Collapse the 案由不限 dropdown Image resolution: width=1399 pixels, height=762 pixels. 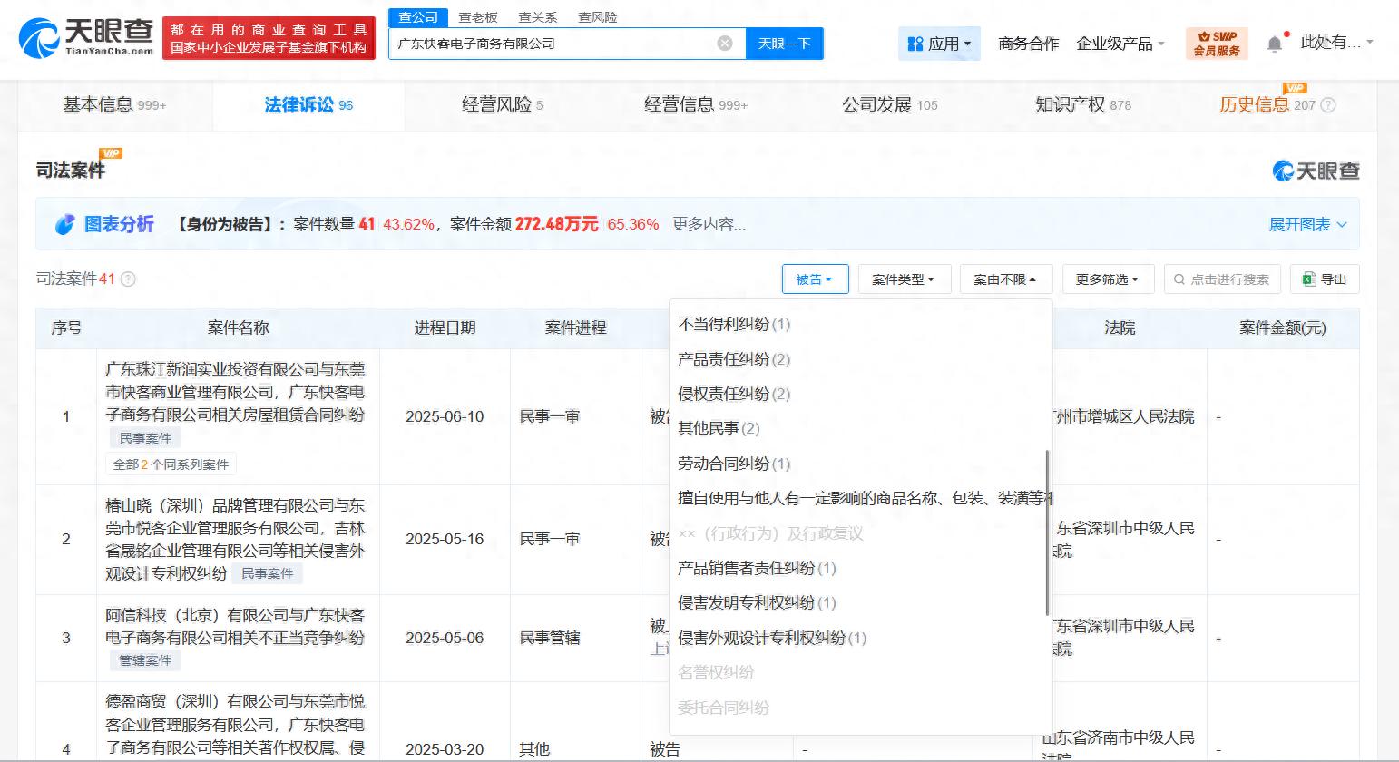(x=1004, y=279)
